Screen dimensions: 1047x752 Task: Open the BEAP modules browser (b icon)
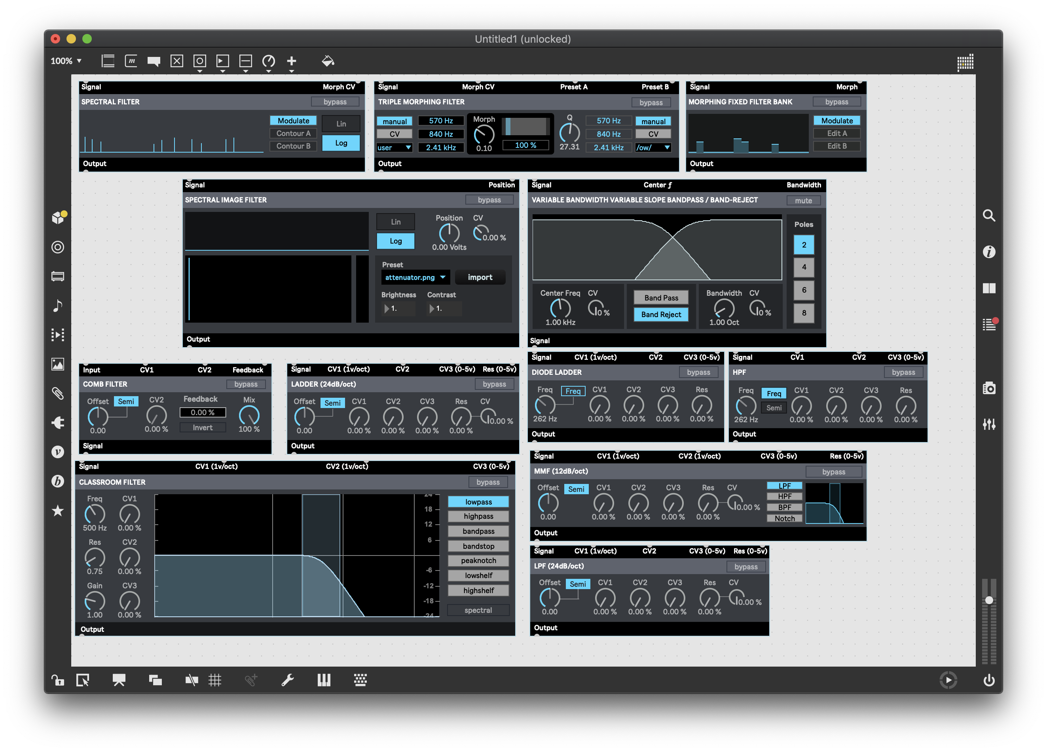pyautogui.click(x=58, y=481)
